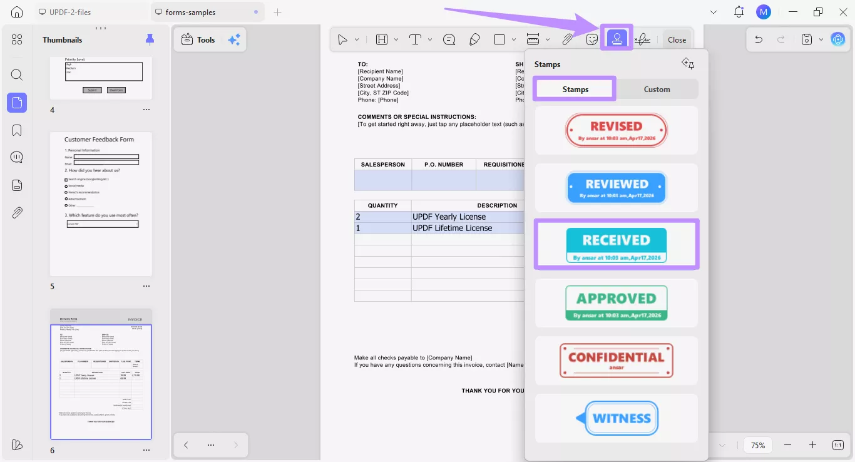Select the Highlight text tool
855x462 pixels.
click(382, 39)
